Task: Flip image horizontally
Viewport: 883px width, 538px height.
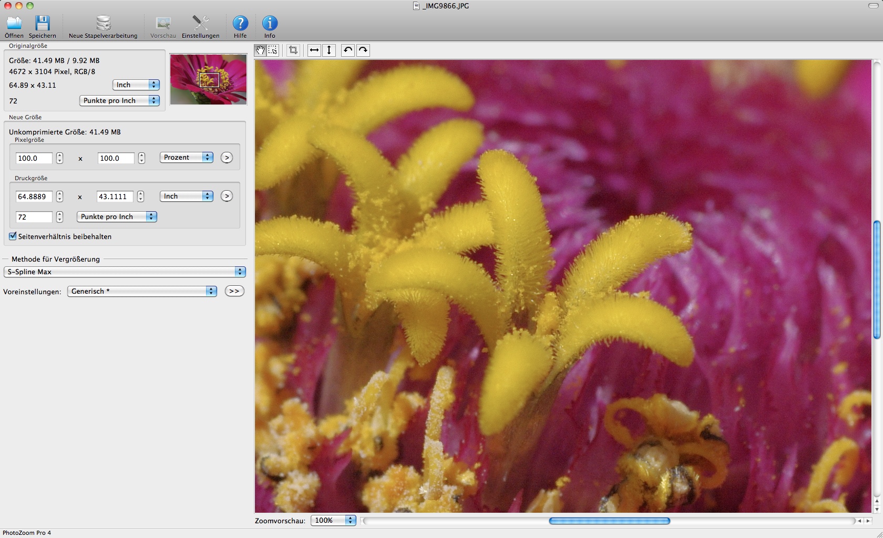Action: coord(314,50)
